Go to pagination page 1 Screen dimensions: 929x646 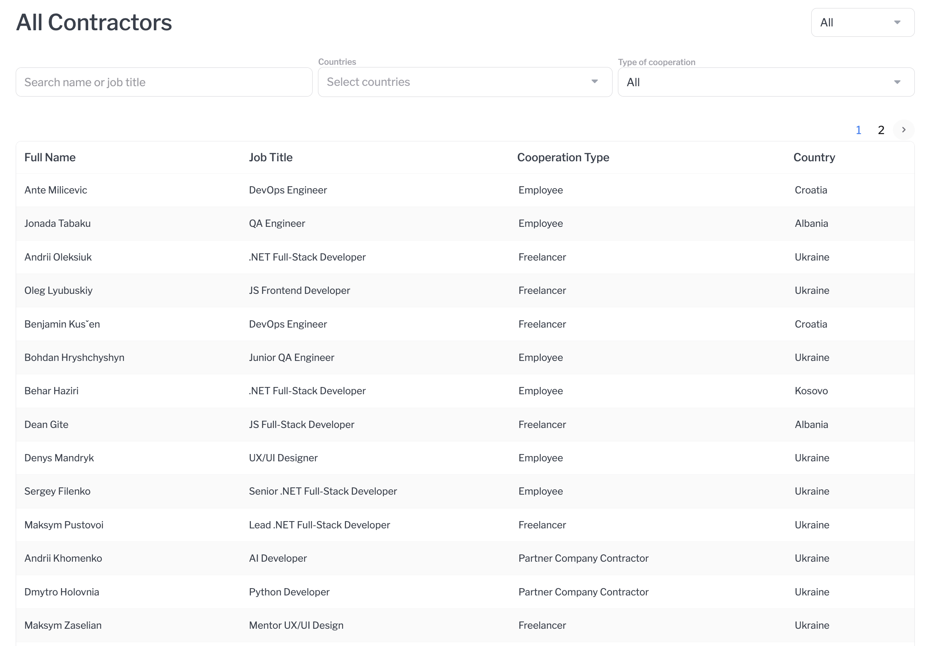(x=858, y=130)
